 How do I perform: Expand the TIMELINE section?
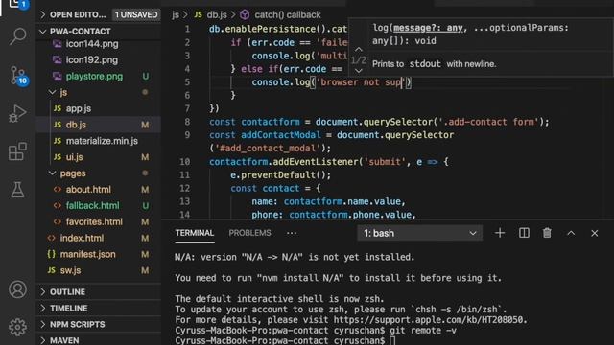coord(68,309)
